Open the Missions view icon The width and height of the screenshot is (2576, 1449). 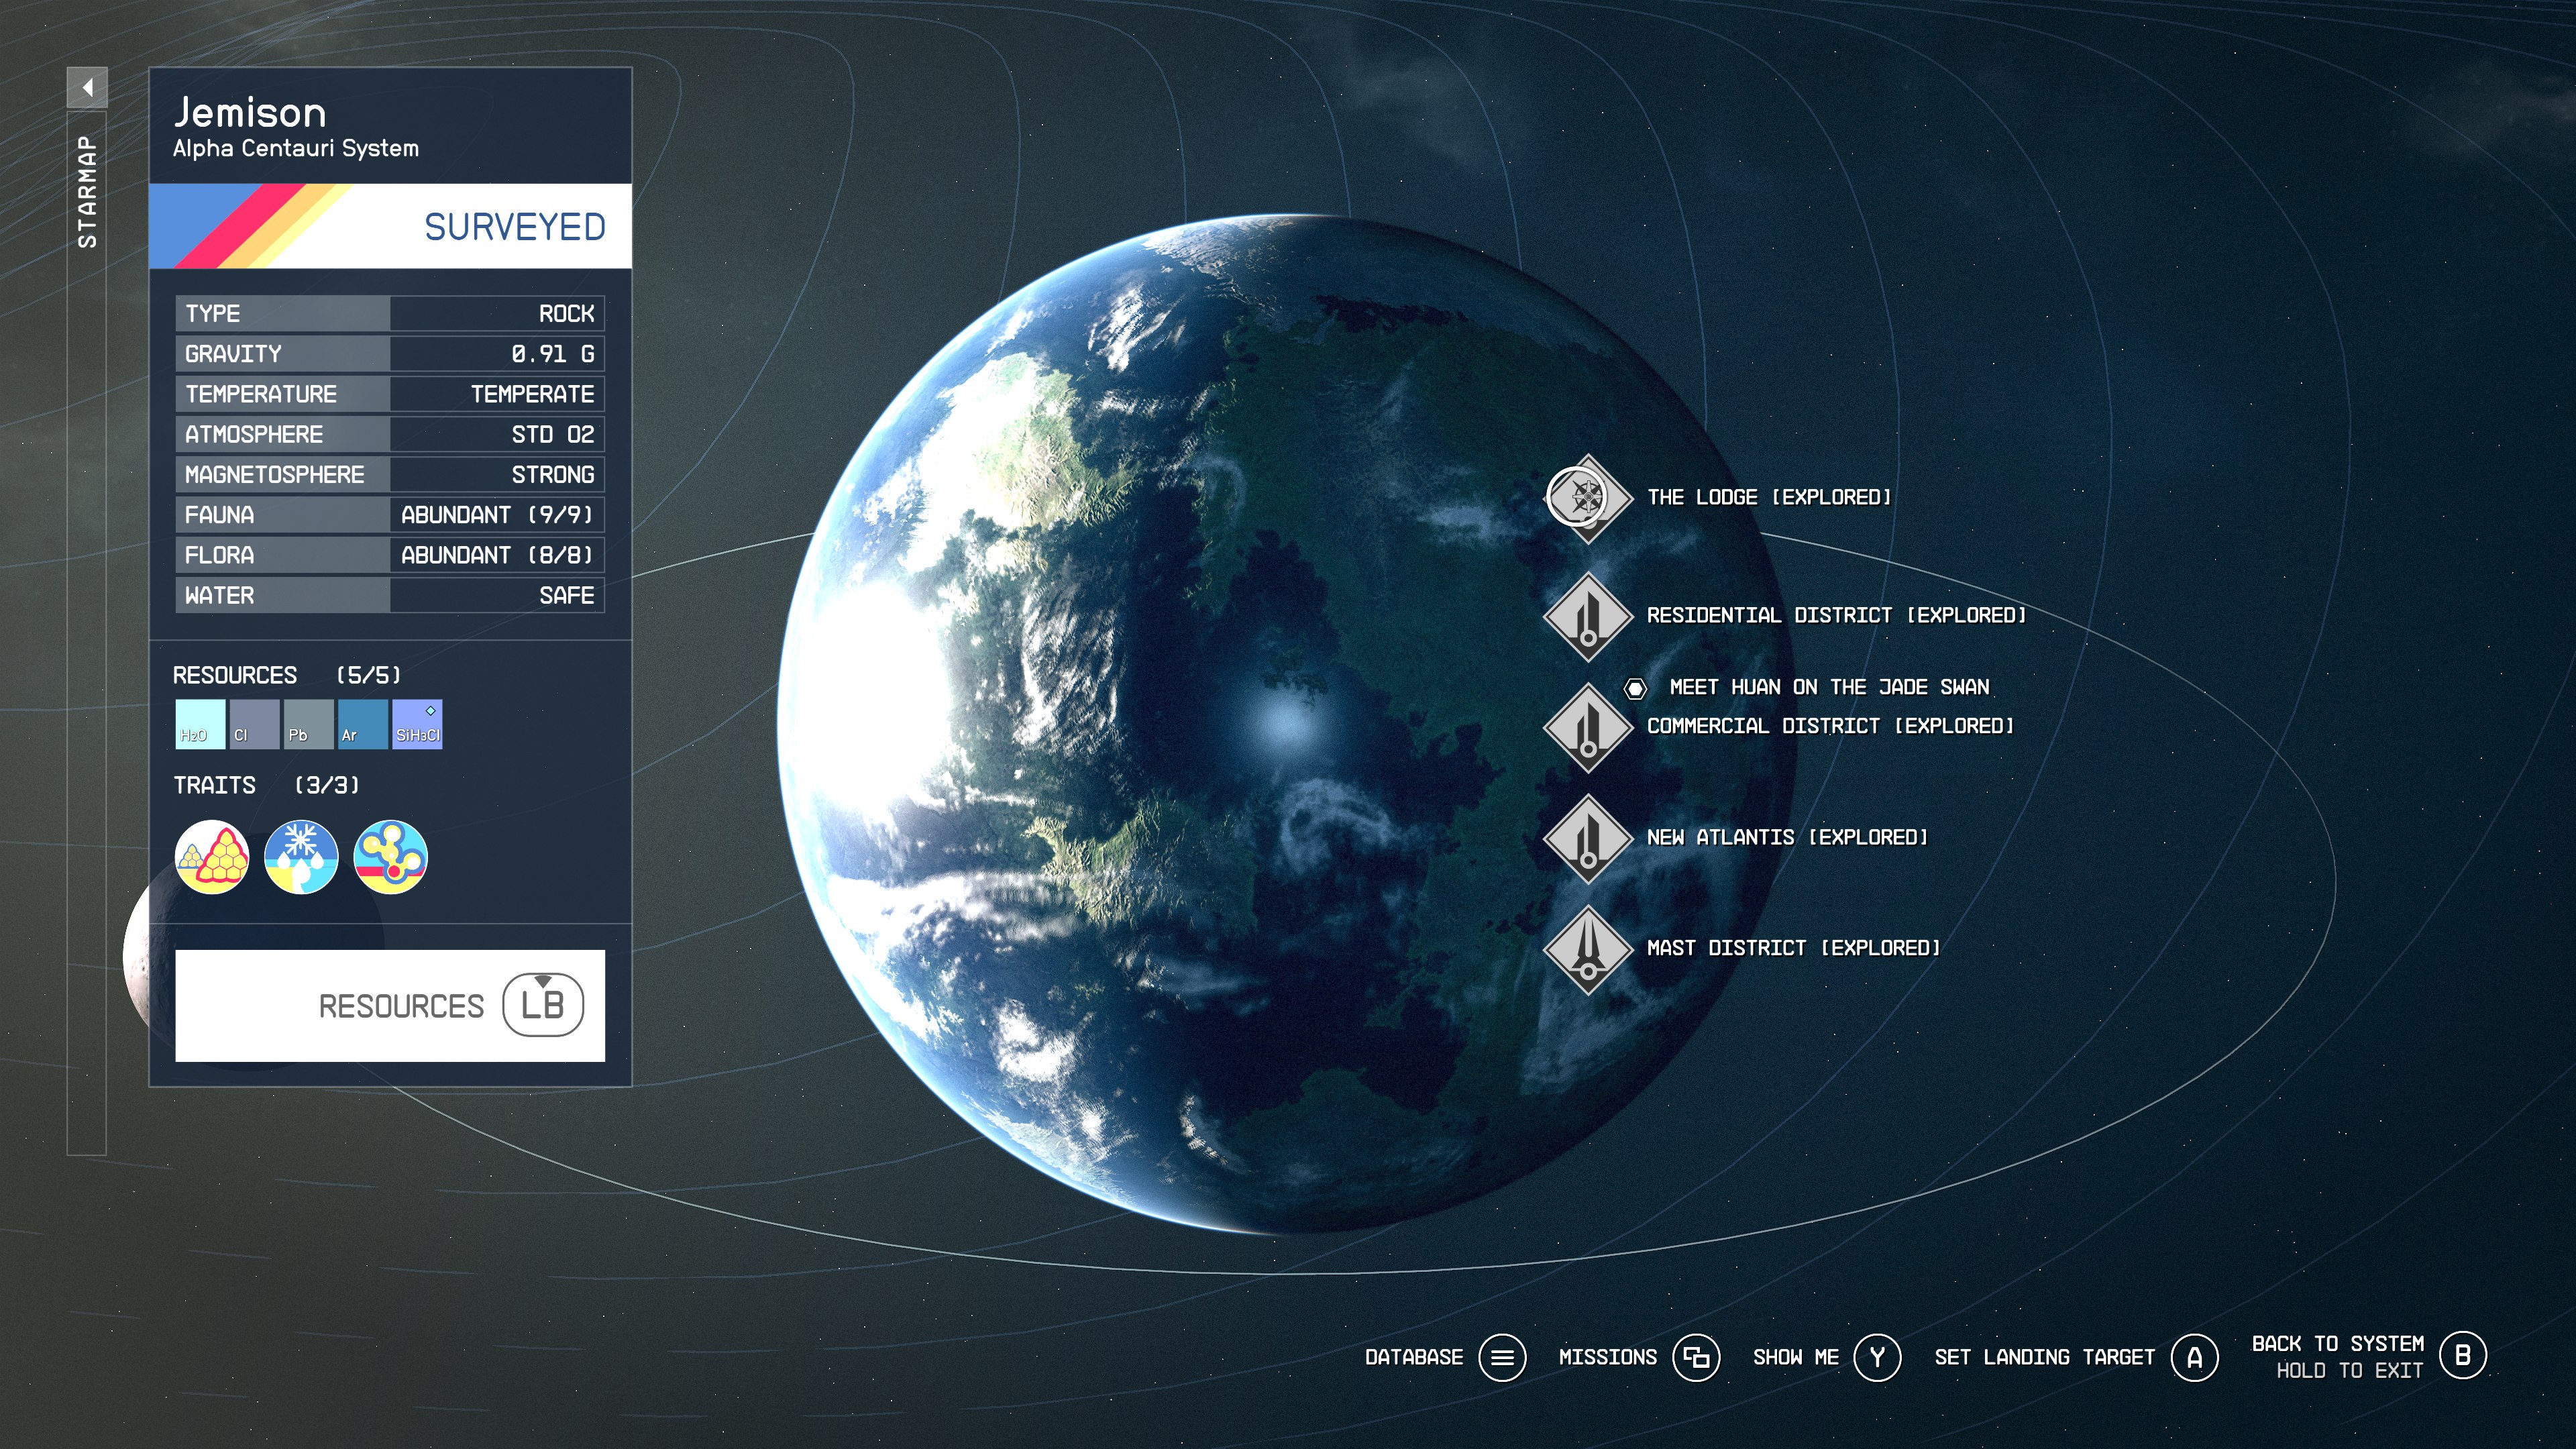[1696, 1357]
